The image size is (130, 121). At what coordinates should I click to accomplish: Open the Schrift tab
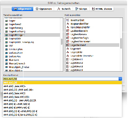coord(64,9)
